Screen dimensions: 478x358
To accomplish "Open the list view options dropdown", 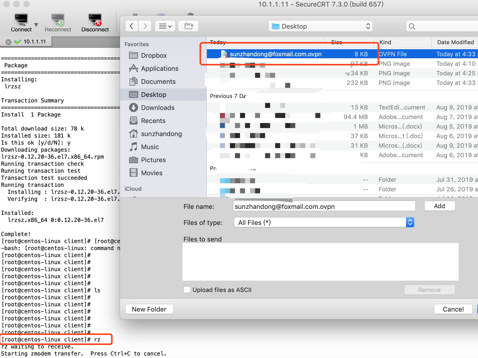I will coord(165,26).
